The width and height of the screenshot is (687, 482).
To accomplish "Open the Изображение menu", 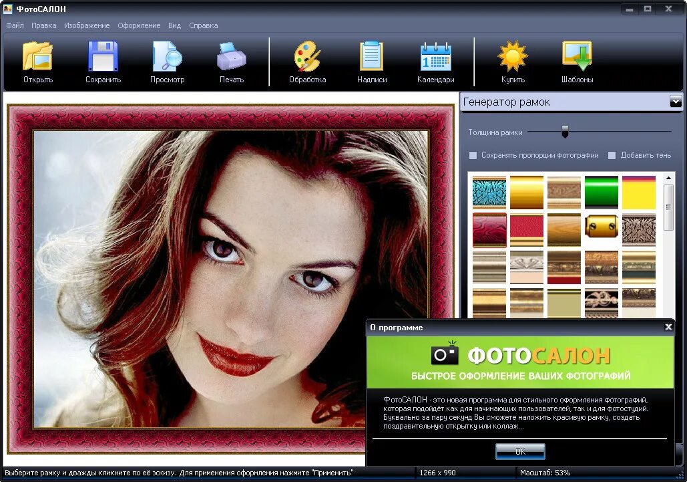I will [x=87, y=25].
